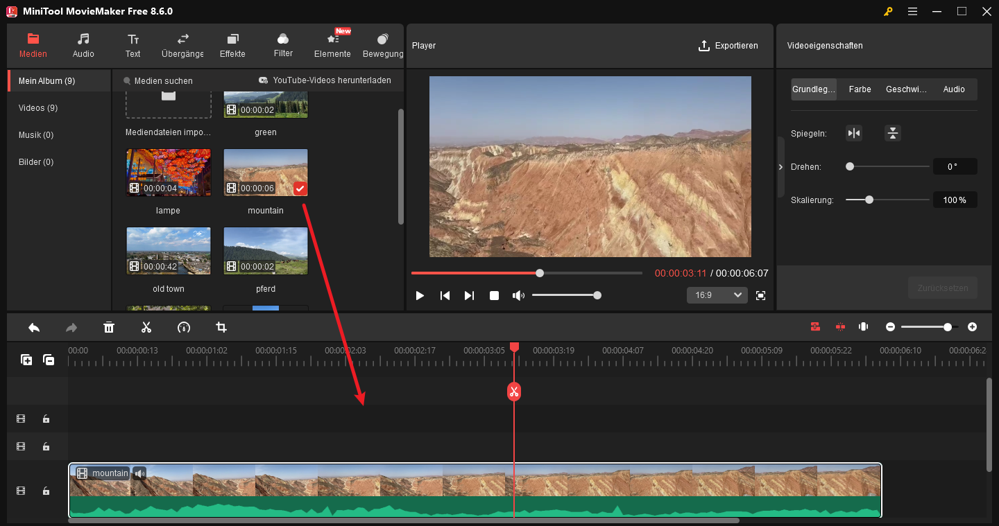Select the old town video thumbnail
This screenshot has width=999, height=526.
coord(168,250)
